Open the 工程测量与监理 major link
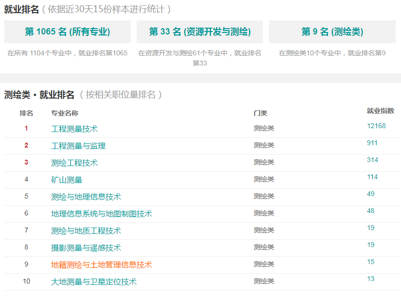Screen dimensions: 401x298 pyautogui.click(x=78, y=146)
